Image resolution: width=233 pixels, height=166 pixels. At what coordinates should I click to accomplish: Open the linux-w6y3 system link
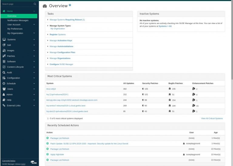(x=51, y=89)
